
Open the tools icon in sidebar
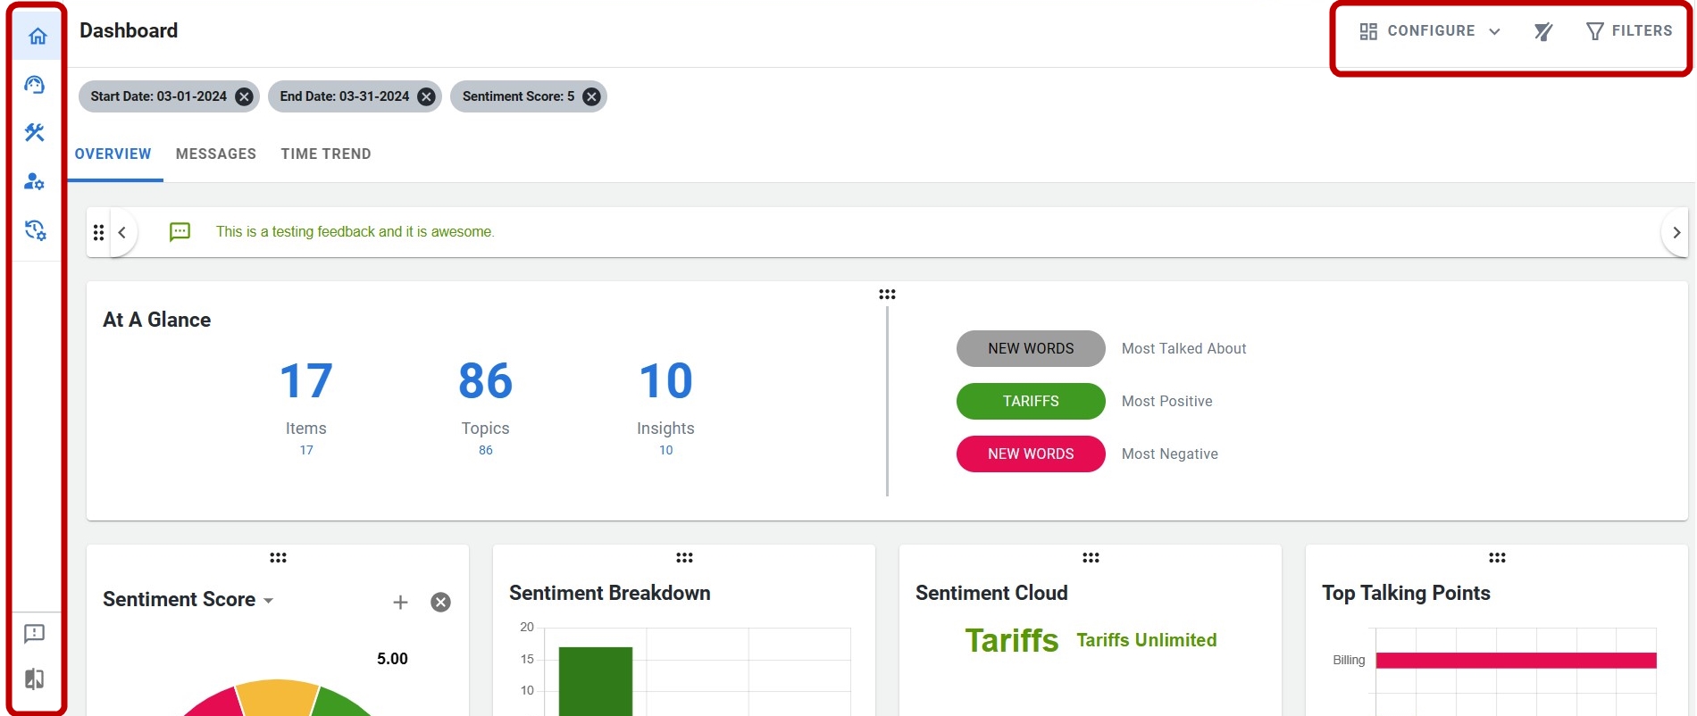[35, 133]
